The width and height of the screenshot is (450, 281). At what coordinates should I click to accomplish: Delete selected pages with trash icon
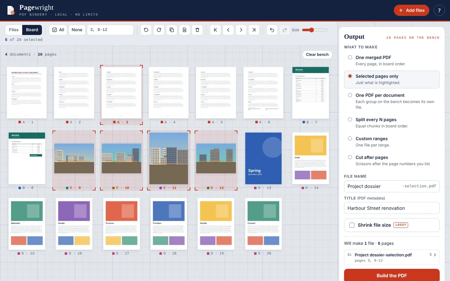pyautogui.click(x=197, y=30)
